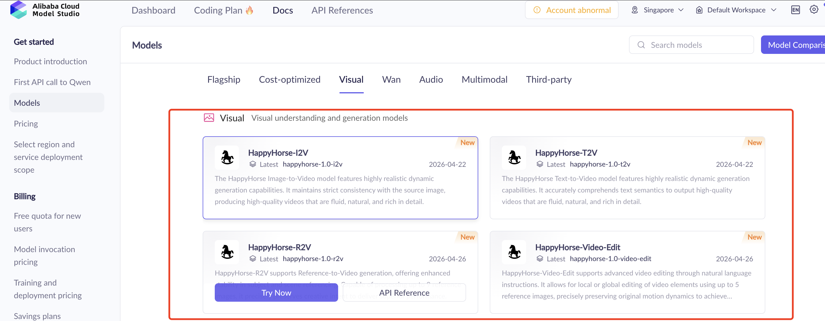825x321 pixels.
Task: Click the fire icon next to Coding Plan
Action: (249, 10)
